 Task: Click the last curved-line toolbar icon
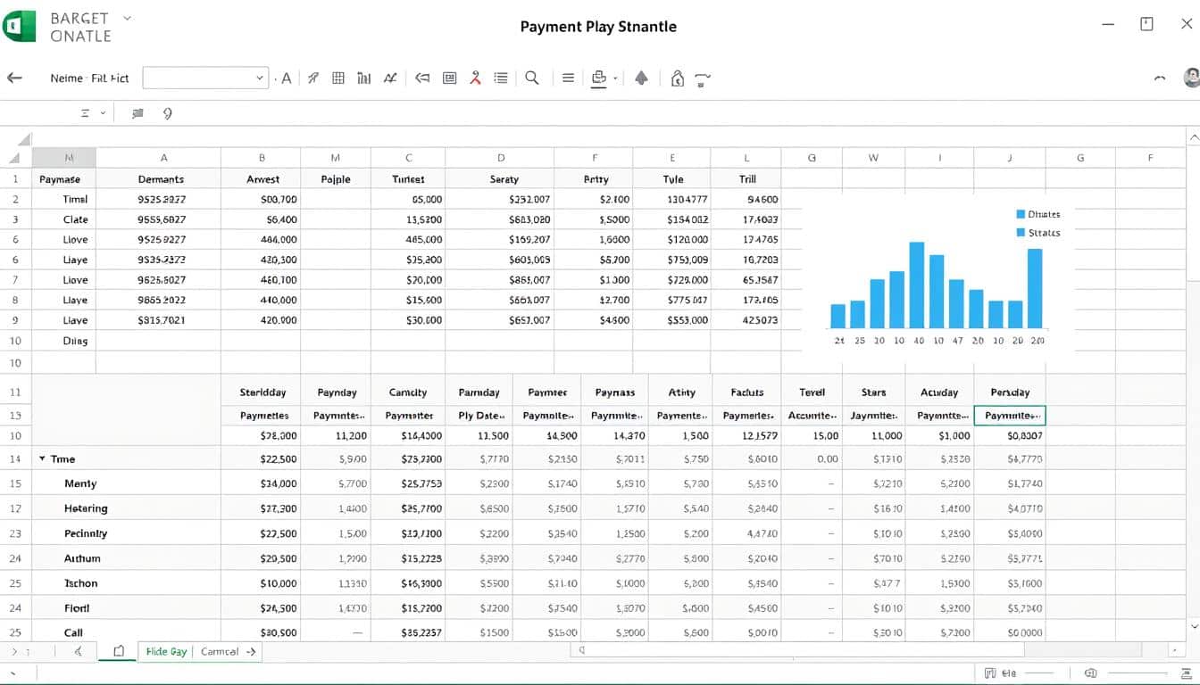(703, 79)
